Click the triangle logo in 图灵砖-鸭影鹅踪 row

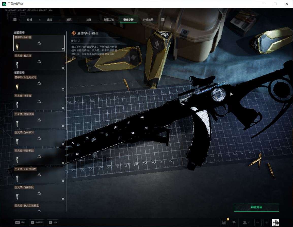click(39, 156)
